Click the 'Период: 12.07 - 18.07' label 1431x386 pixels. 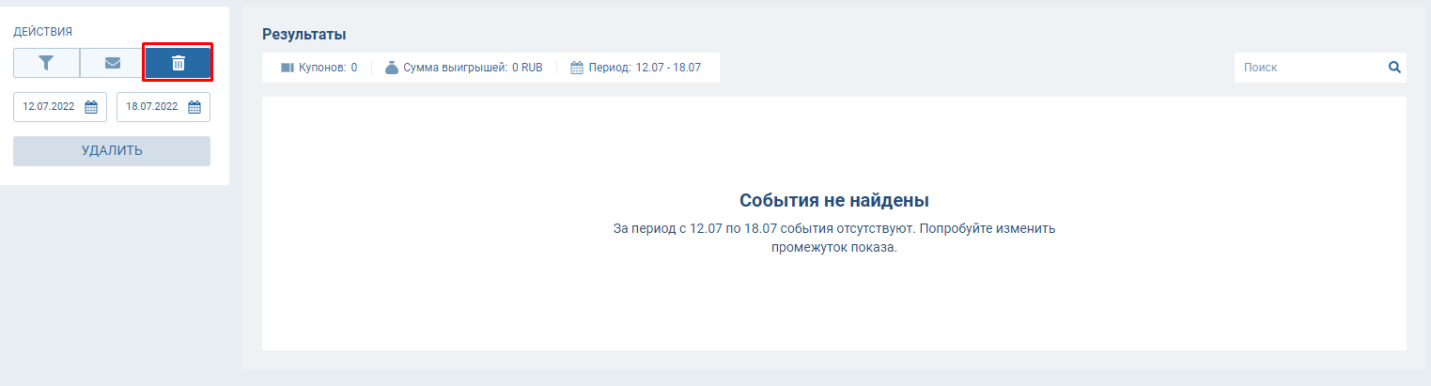[x=645, y=68]
